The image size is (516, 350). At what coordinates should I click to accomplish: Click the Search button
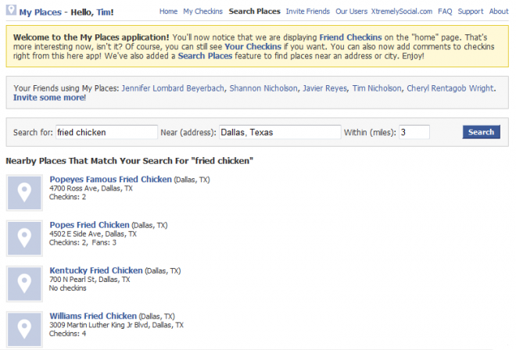click(x=481, y=132)
